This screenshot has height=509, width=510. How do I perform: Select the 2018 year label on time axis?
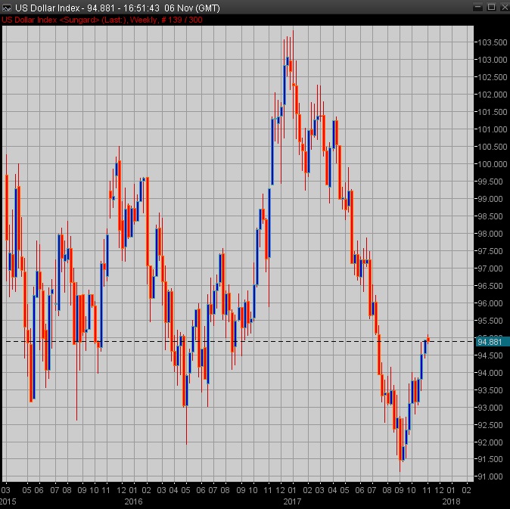coord(451,501)
